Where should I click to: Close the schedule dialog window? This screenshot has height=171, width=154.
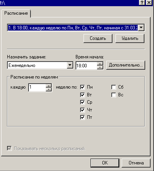pos(149,3)
